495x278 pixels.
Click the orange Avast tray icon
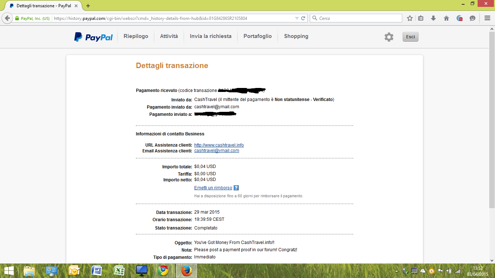(432, 271)
